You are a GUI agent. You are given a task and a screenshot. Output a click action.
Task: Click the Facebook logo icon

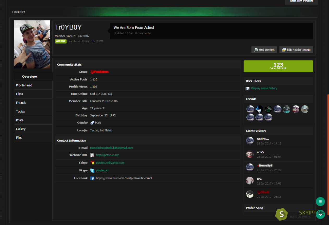click(92, 178)
